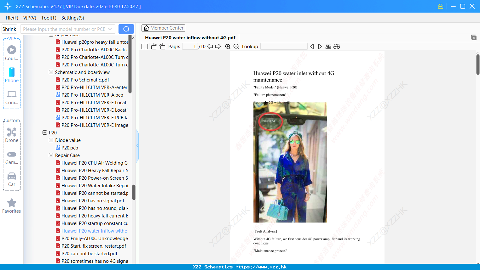
Task: Go to previous page arrow
Action: click(x=210, y=46)
